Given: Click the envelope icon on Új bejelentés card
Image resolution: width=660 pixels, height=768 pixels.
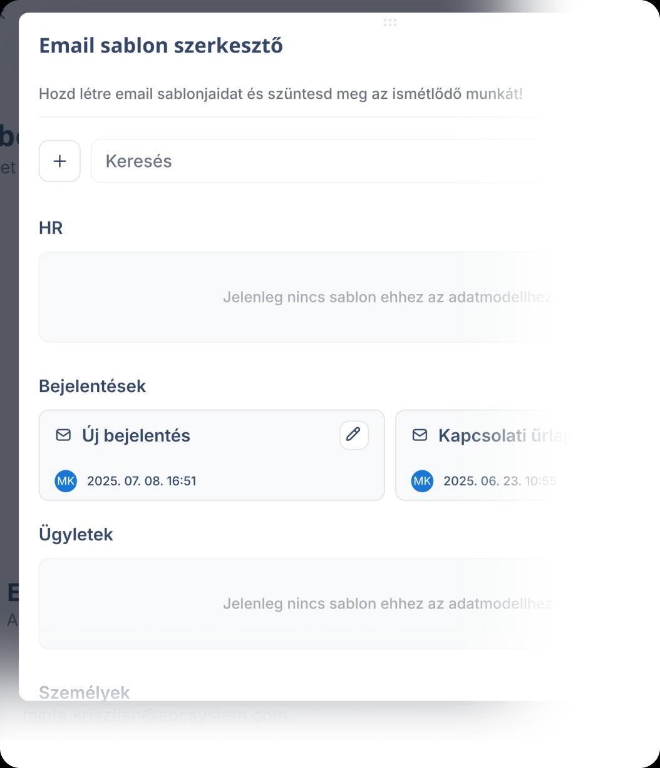Looking at the screenshot, I should 63,435.
